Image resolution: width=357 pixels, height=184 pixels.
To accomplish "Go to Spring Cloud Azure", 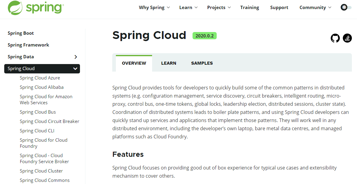I will click(40, 78).
